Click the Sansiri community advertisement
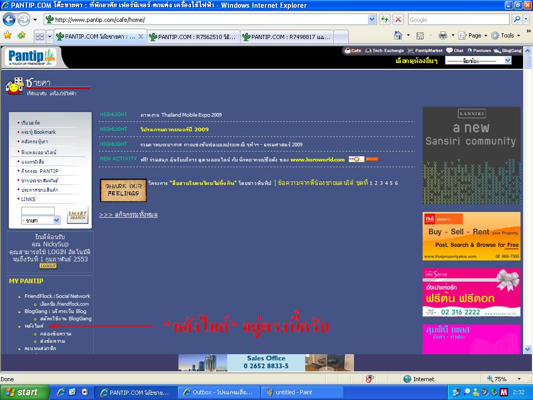 coord(471,155)
